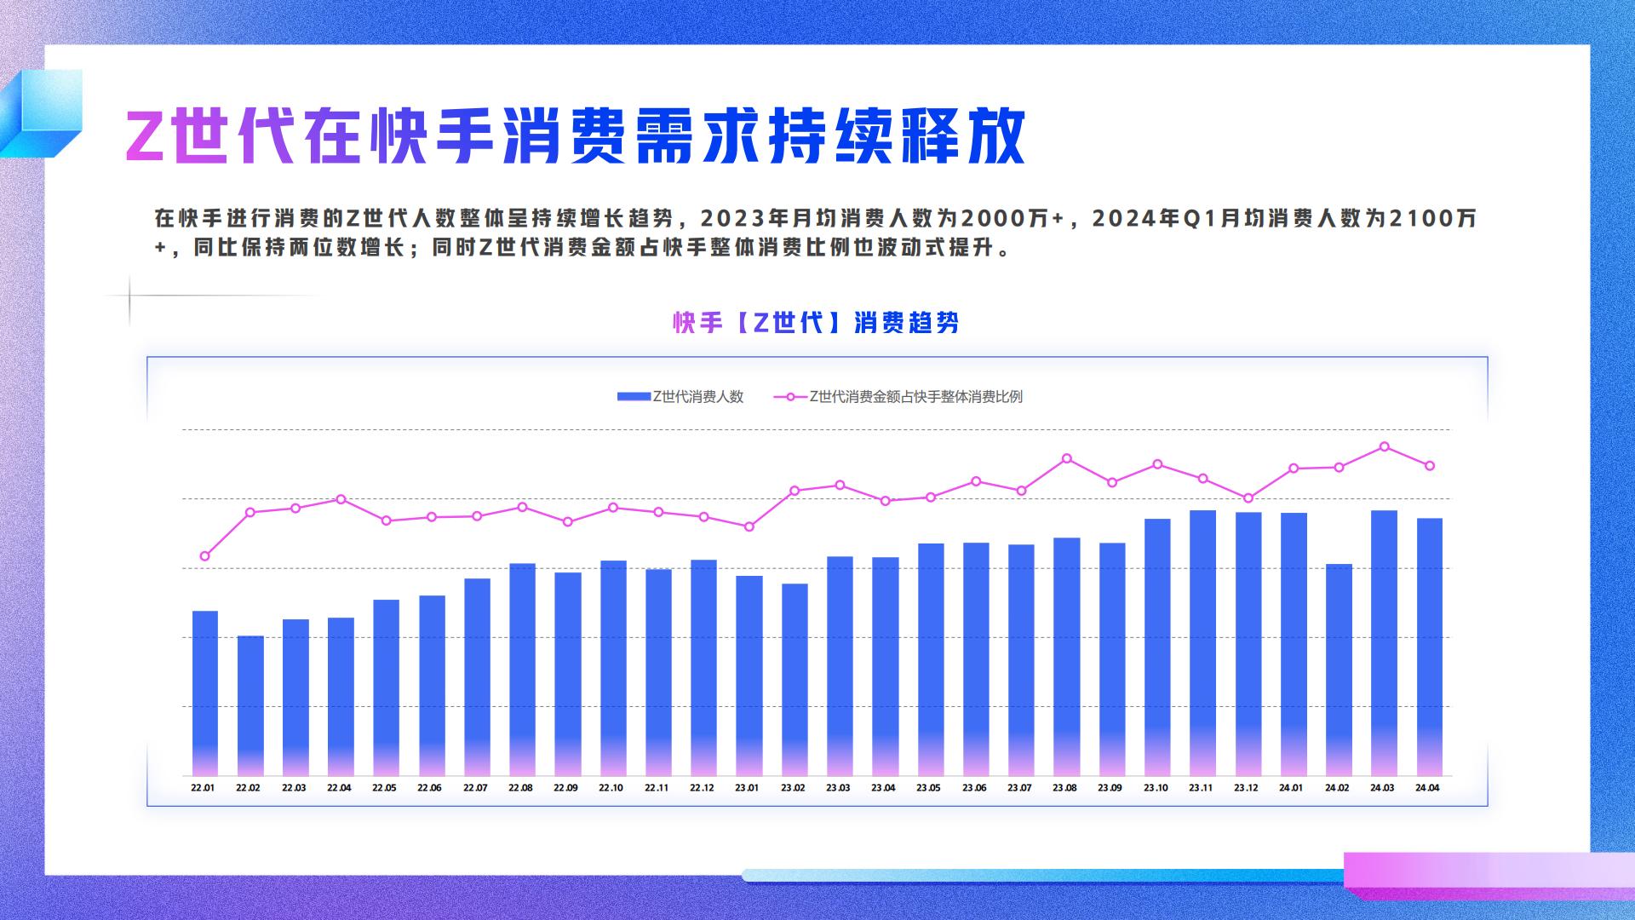Select the blue bar above 22.02
1635x920 pixels.
250,705
